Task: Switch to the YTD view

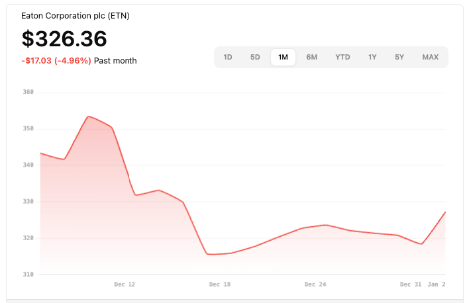Action: [x=342, y=57]
